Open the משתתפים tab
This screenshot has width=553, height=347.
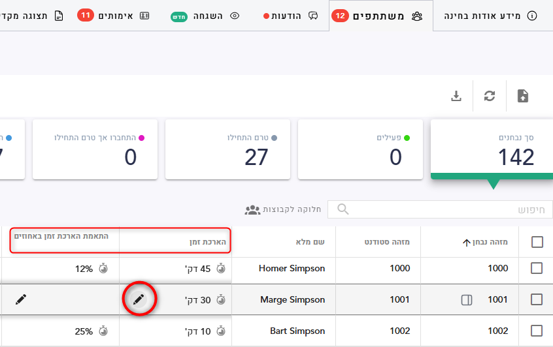(380, 16)
